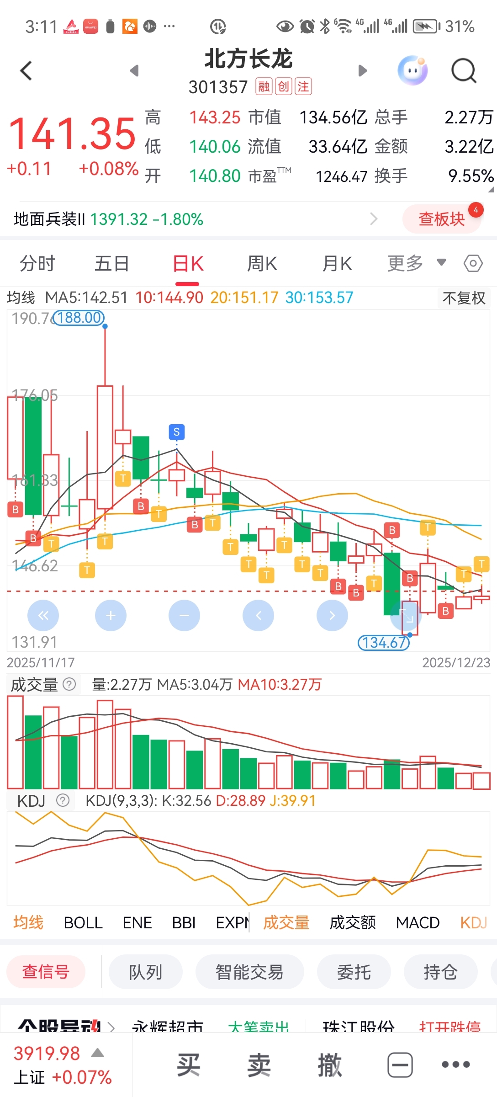The width and height of the screenshot is (497, 1097).
Task: Select BOLL main indicator
Action: pyautogui.click(x=83, y=922)
